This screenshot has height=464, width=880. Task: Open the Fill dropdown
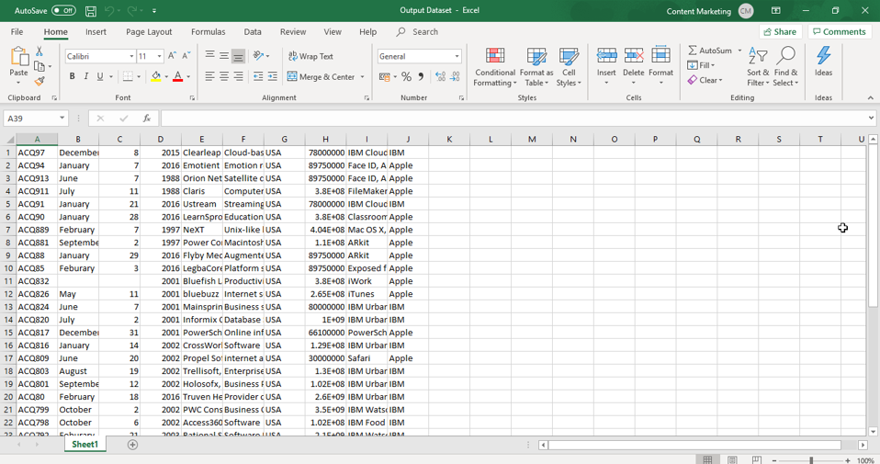(702, 65)
